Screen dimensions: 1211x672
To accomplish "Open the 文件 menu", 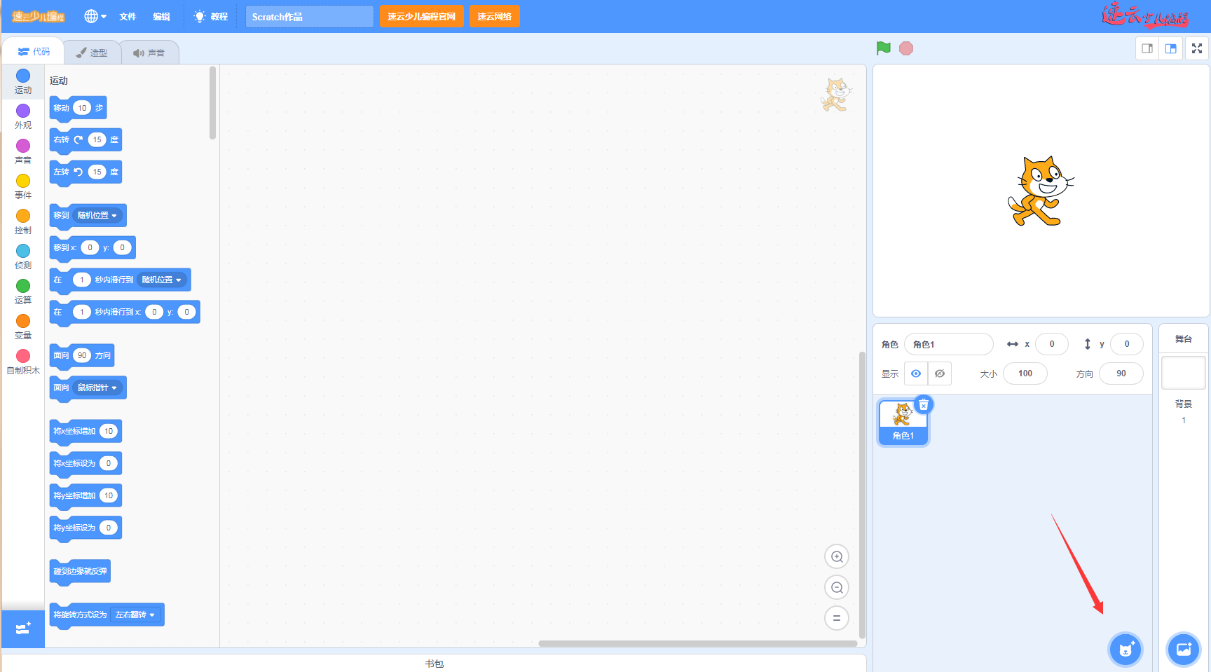I will pos(128,16).
